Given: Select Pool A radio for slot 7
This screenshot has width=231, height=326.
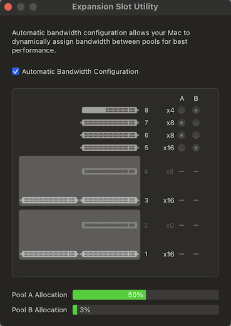Looking at the screenshot, I should (182, 123).
